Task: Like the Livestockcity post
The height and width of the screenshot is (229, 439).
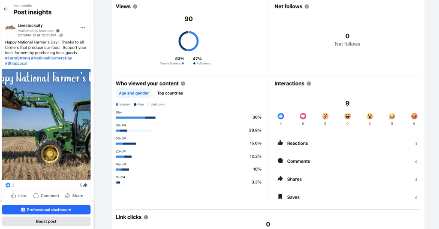Action: 18,196
